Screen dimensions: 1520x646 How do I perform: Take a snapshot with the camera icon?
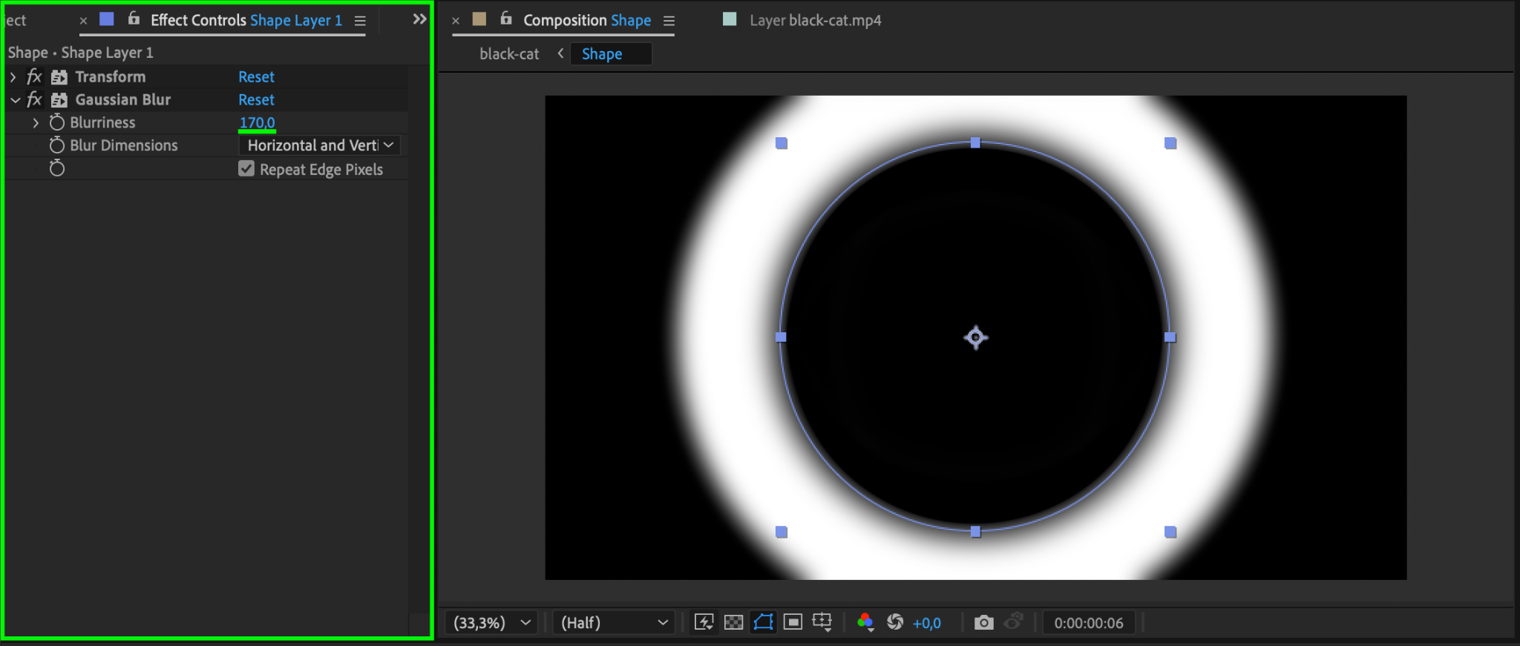(x=983, y=622)
